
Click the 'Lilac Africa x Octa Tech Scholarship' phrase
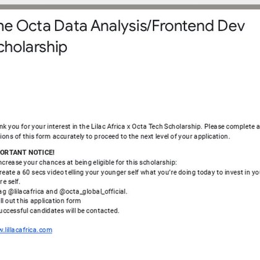click(146, 126)
